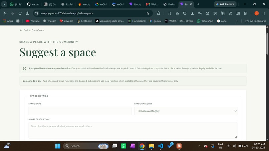Switch to the Firebase tab
Viewport: 269px width, 151px height.
coord(169,4)
